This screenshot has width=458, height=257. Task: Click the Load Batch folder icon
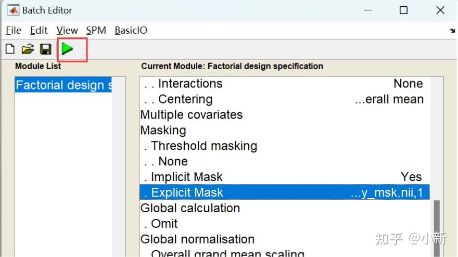(x=28, y=49)
